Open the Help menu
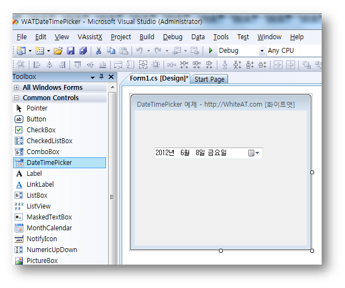Screen dimensions: 345x288 pos(297,37)
